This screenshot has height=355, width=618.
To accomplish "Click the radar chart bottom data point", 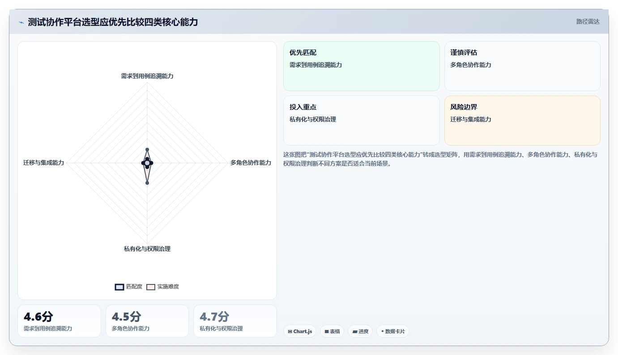I will pyautogui.click(x=147, y=183).
